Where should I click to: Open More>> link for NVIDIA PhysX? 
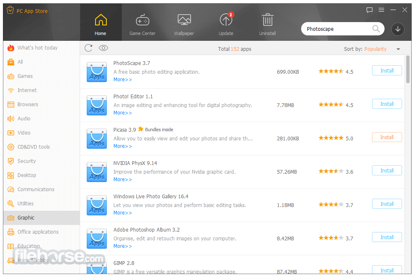click(x=123, y=180)
